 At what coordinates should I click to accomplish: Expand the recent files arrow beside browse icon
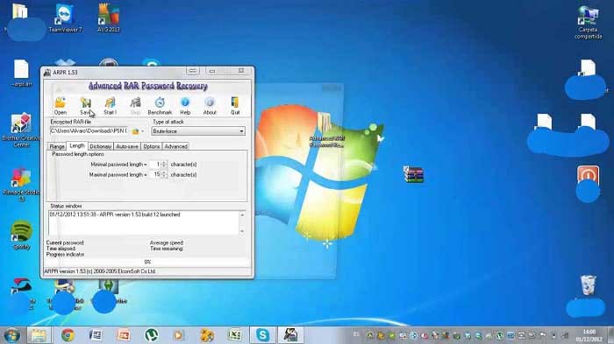142,131
